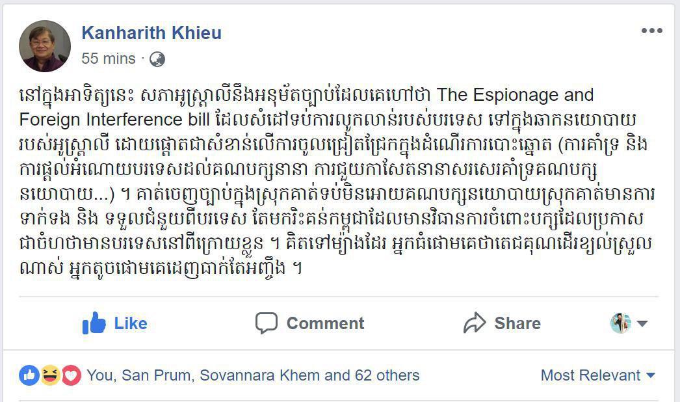Click the Haha laughing reaction icon
This screenshot has width=680, height=402.
point(50,375)
